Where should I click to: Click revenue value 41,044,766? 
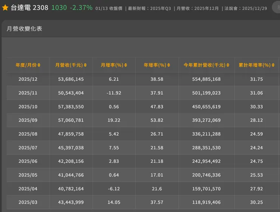point(71,175)
